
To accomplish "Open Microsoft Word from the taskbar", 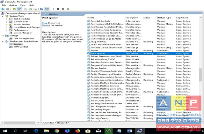I will click(x=129, y=131).
